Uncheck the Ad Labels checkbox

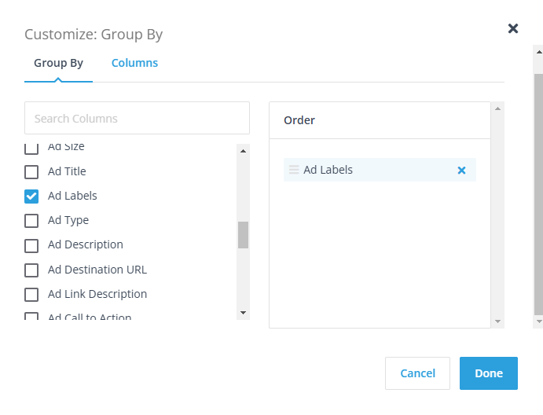(31, 196)
